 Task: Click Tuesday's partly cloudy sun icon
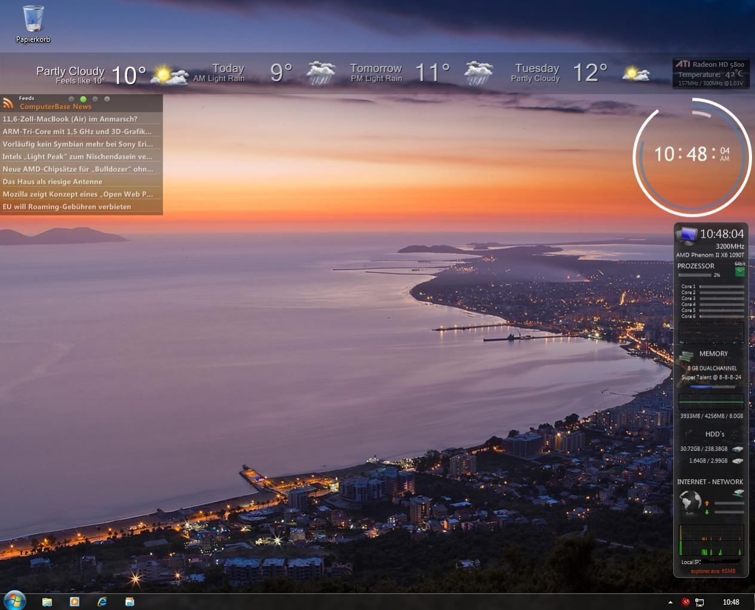tap(636, 74)
